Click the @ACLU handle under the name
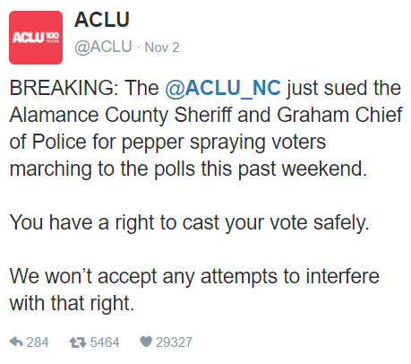 [103, 47]
